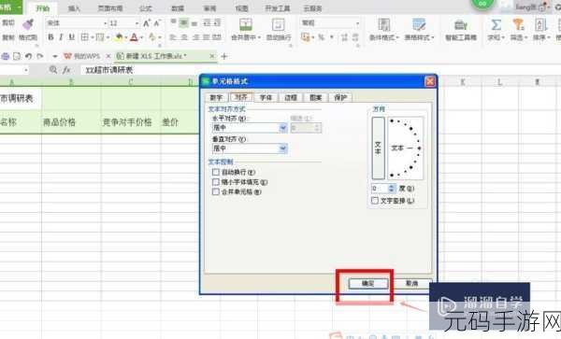
Task: Click the cell containing 商品价格
Action: point(71,122)
